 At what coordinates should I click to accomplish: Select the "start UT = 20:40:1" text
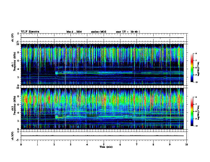tap(128, 32)
